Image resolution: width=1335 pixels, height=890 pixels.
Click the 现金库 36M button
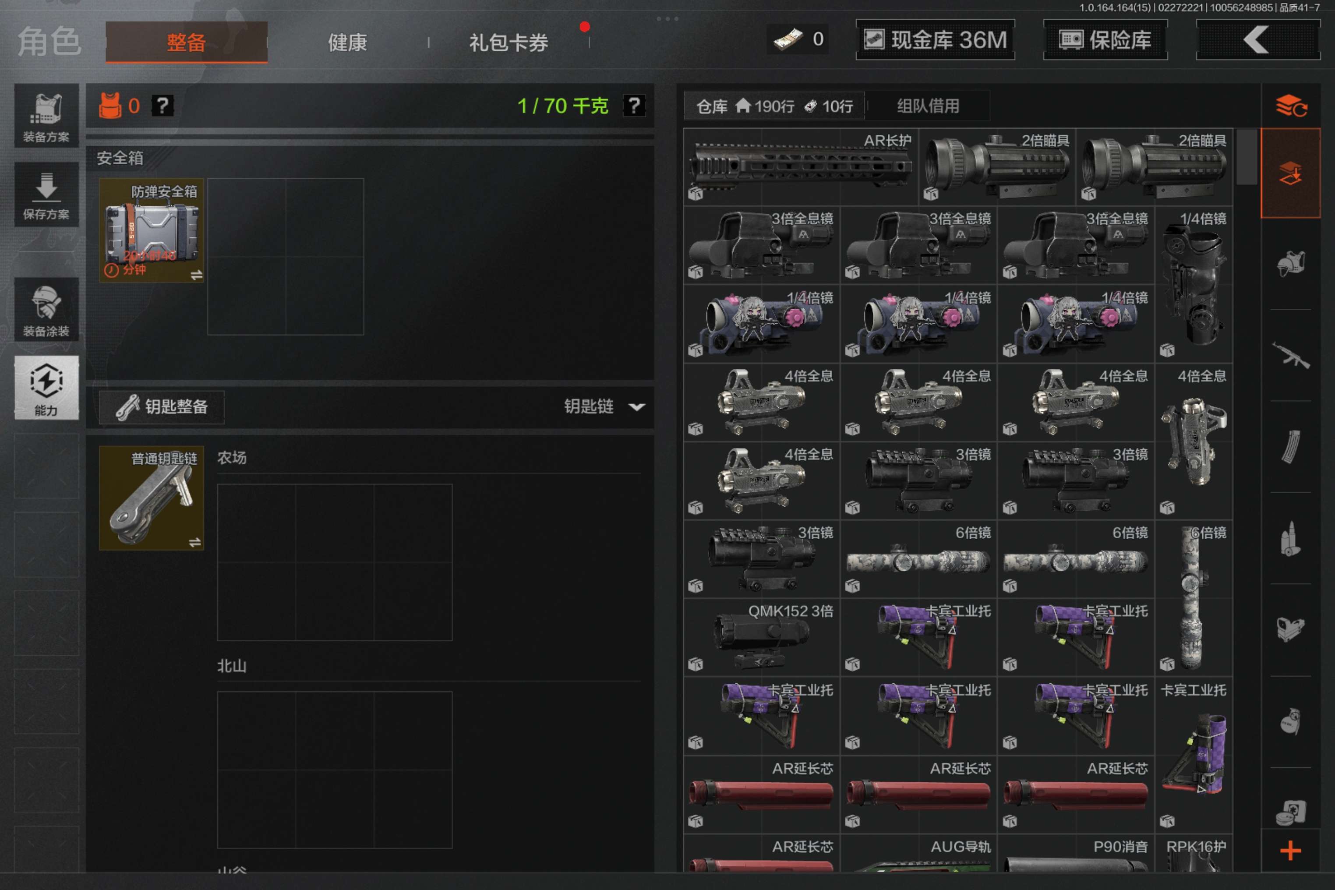(935, 40)
